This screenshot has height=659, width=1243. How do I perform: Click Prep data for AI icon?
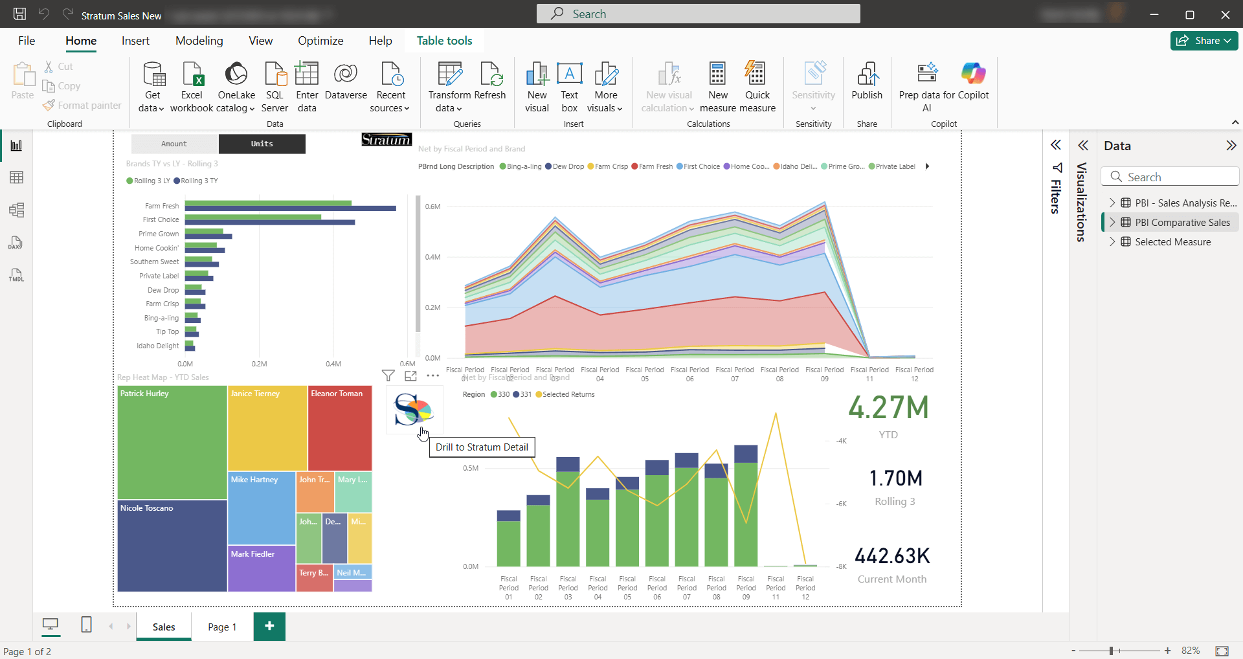click(927, 74)
